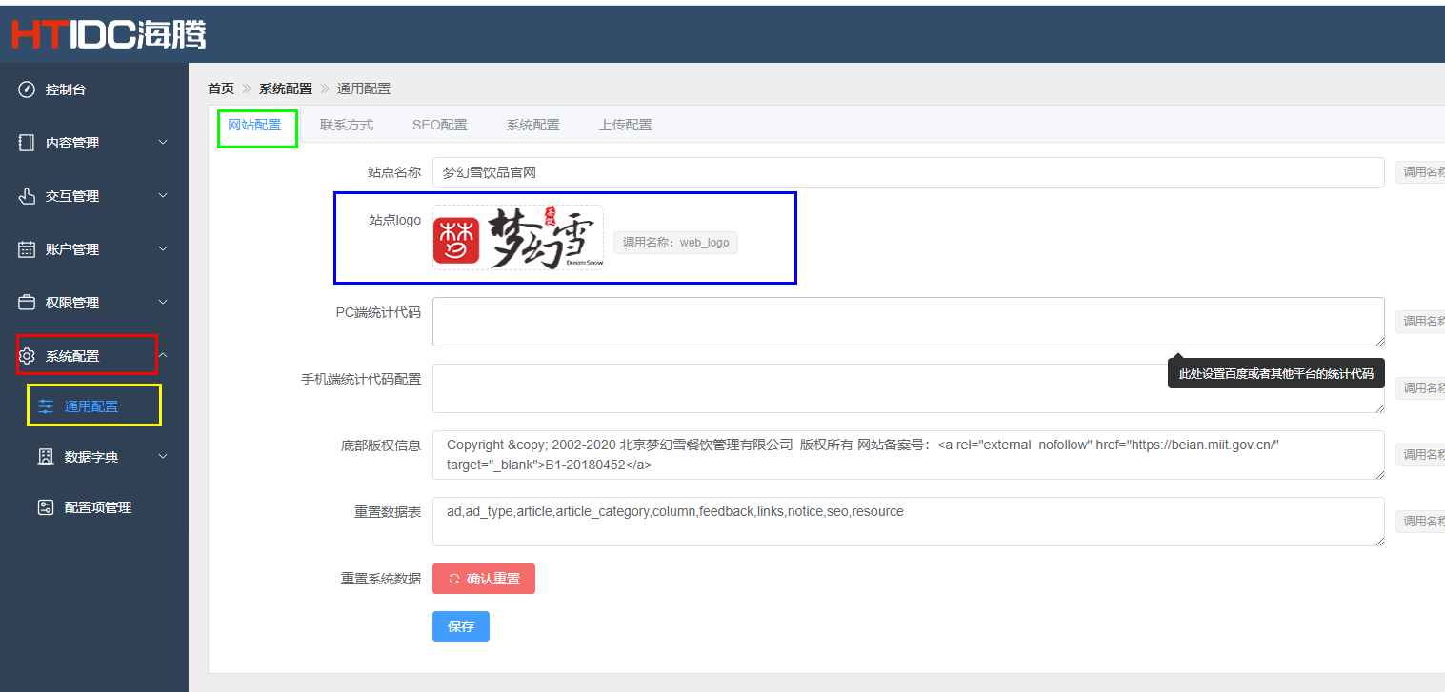Click the 调用名称 tag beside 重置数据表

tap(1420, 522)
